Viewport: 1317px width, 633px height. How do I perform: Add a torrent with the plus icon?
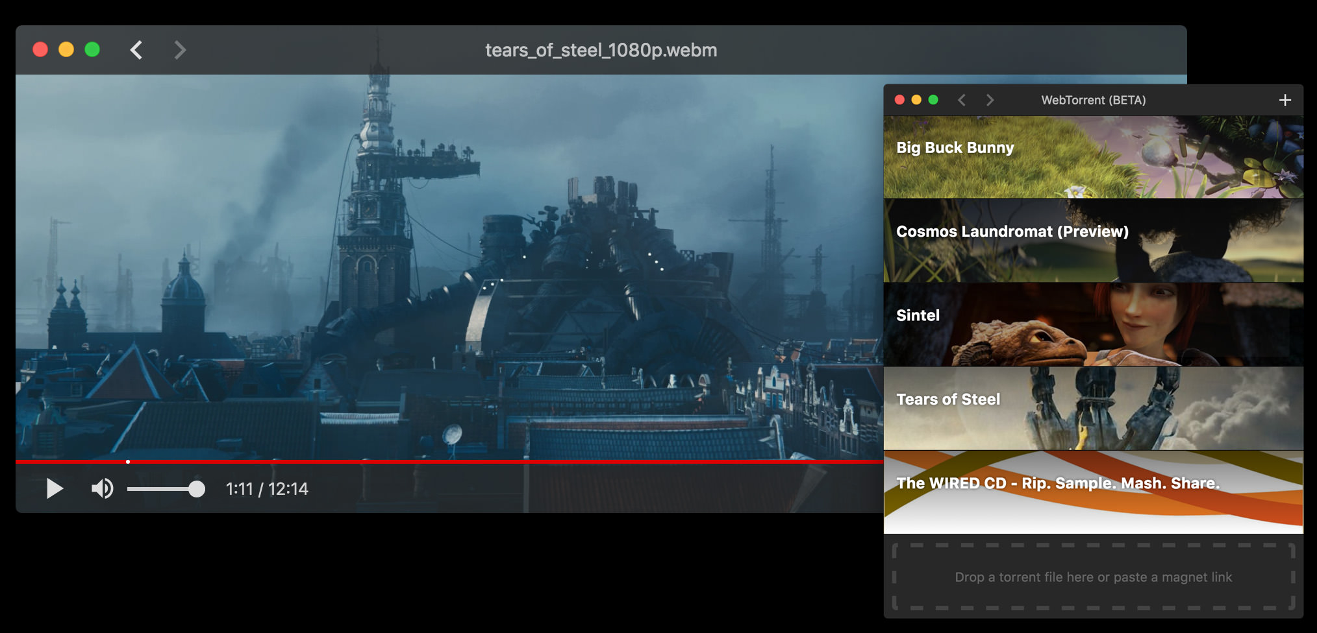coord(1285,100)
